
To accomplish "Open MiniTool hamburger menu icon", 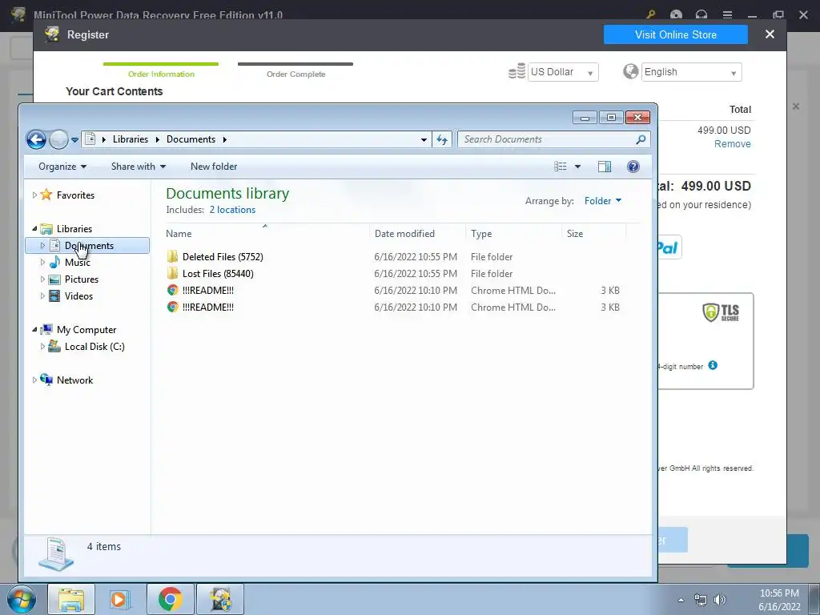I will 727,14.
